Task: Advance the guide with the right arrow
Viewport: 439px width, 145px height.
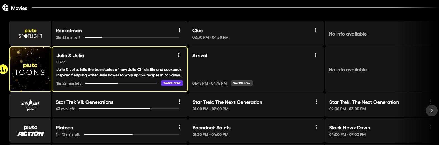Action: point(432,111)
